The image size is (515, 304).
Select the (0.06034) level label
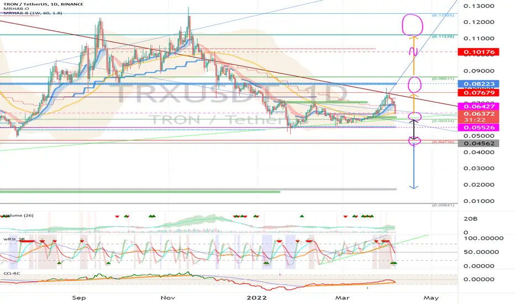click(443, 121)
